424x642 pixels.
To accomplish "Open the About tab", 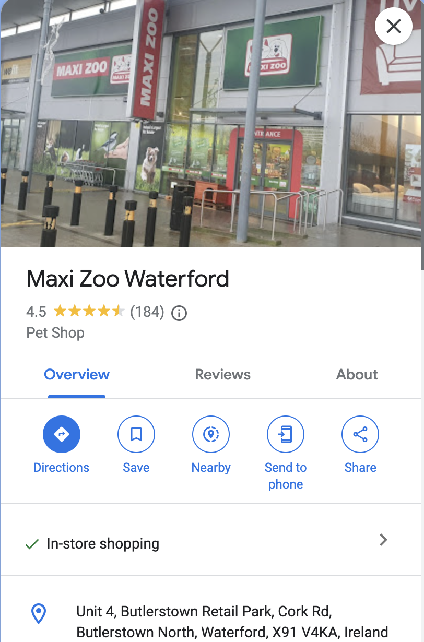I will pos(357,374).
